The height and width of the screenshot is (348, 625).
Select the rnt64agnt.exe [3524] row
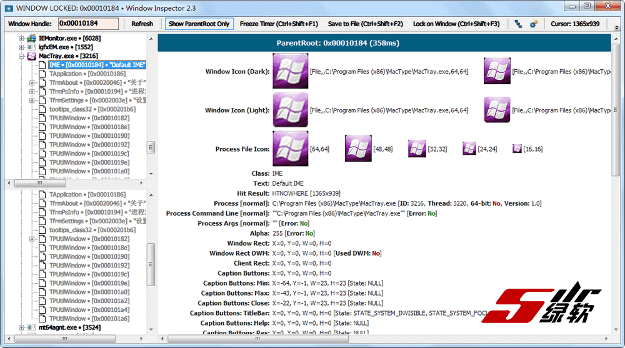(69, 327)
